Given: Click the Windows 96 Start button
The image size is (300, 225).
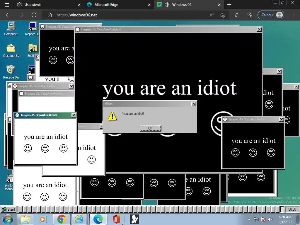Looking at the screenshot, I should (x=8, y=209).
